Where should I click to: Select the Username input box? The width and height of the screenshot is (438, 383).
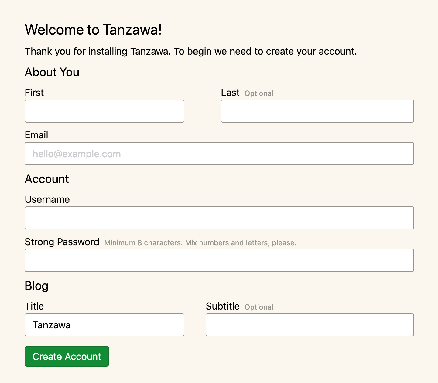pos(219,218)
